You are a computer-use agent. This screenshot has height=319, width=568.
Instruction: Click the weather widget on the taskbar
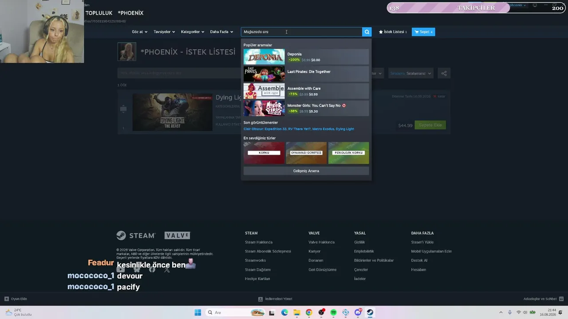(x=18, y=312)
